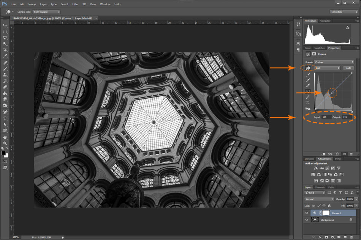Screen dimensions: 361x240
Task: Pick the Clone Stamp tool
Action: (x=5, y=75)
